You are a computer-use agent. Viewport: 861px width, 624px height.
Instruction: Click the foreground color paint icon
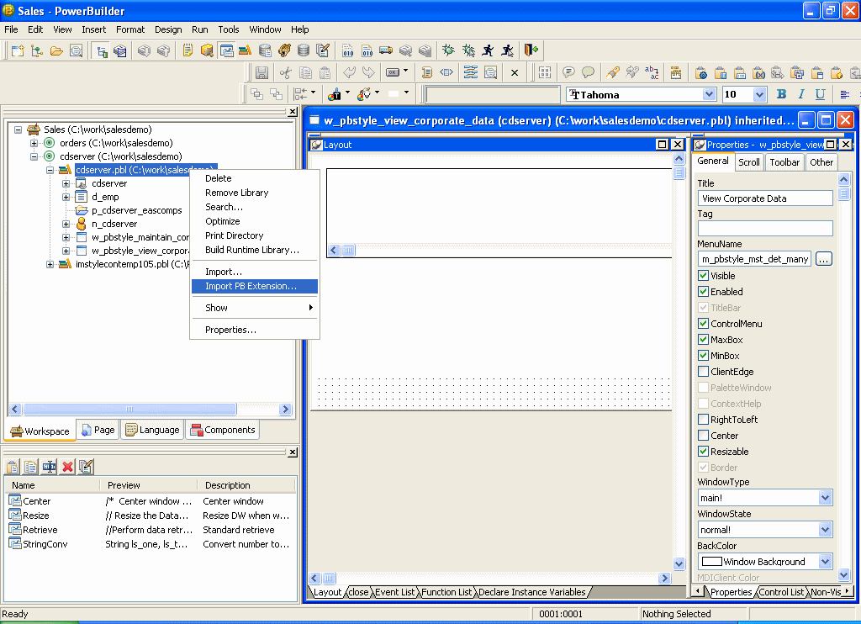click(x=335, y=94)
